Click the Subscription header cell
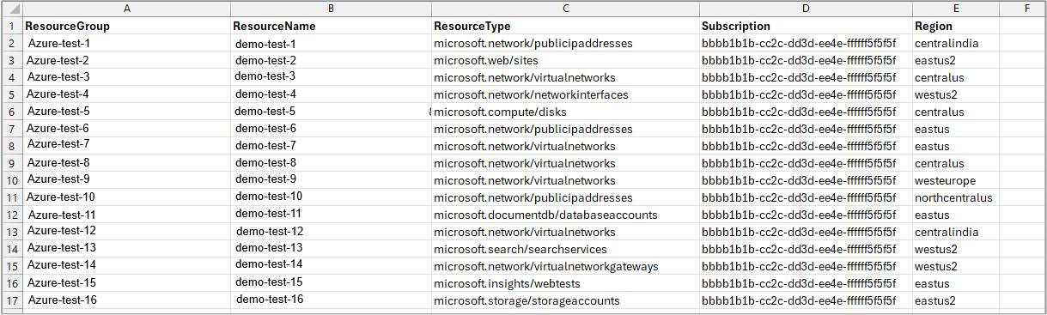The height and width of the screenshot is (315, 1047). 806,26
